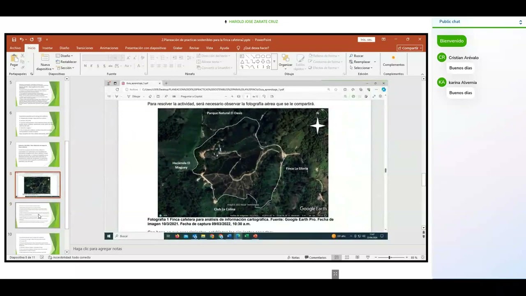Toggle Comentarios pane in status bar
Viewport: 526px width, 296px height.
pos(316,257)
